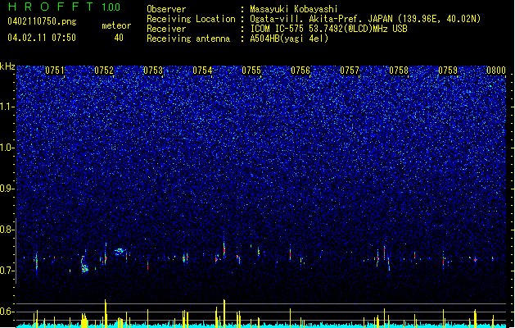The width and height of the screenshot is (515, 328).
Task: Click the 1.1 kHz axis label
Action: click(7, 107)
